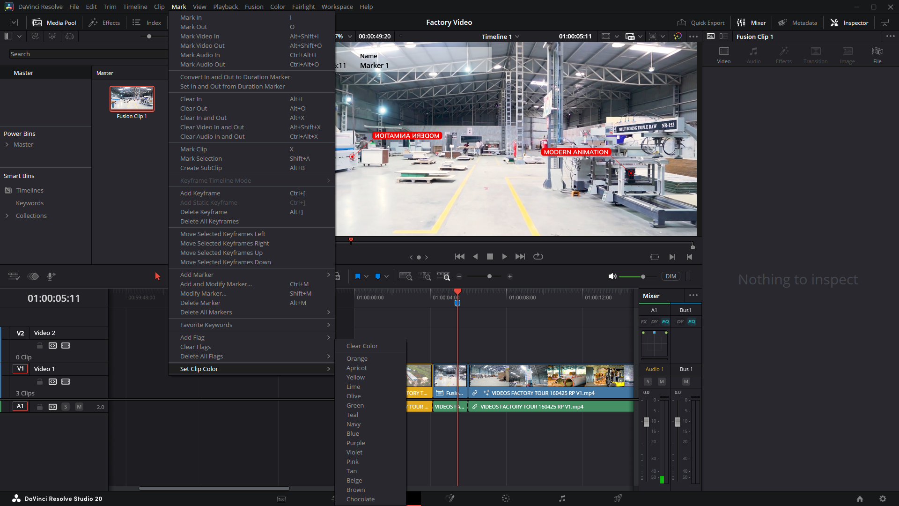Choose Create SubClip

coord(251,168)
